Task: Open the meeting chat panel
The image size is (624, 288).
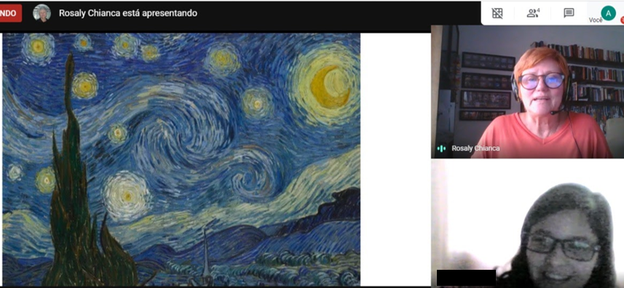Action: coord(569,13)
